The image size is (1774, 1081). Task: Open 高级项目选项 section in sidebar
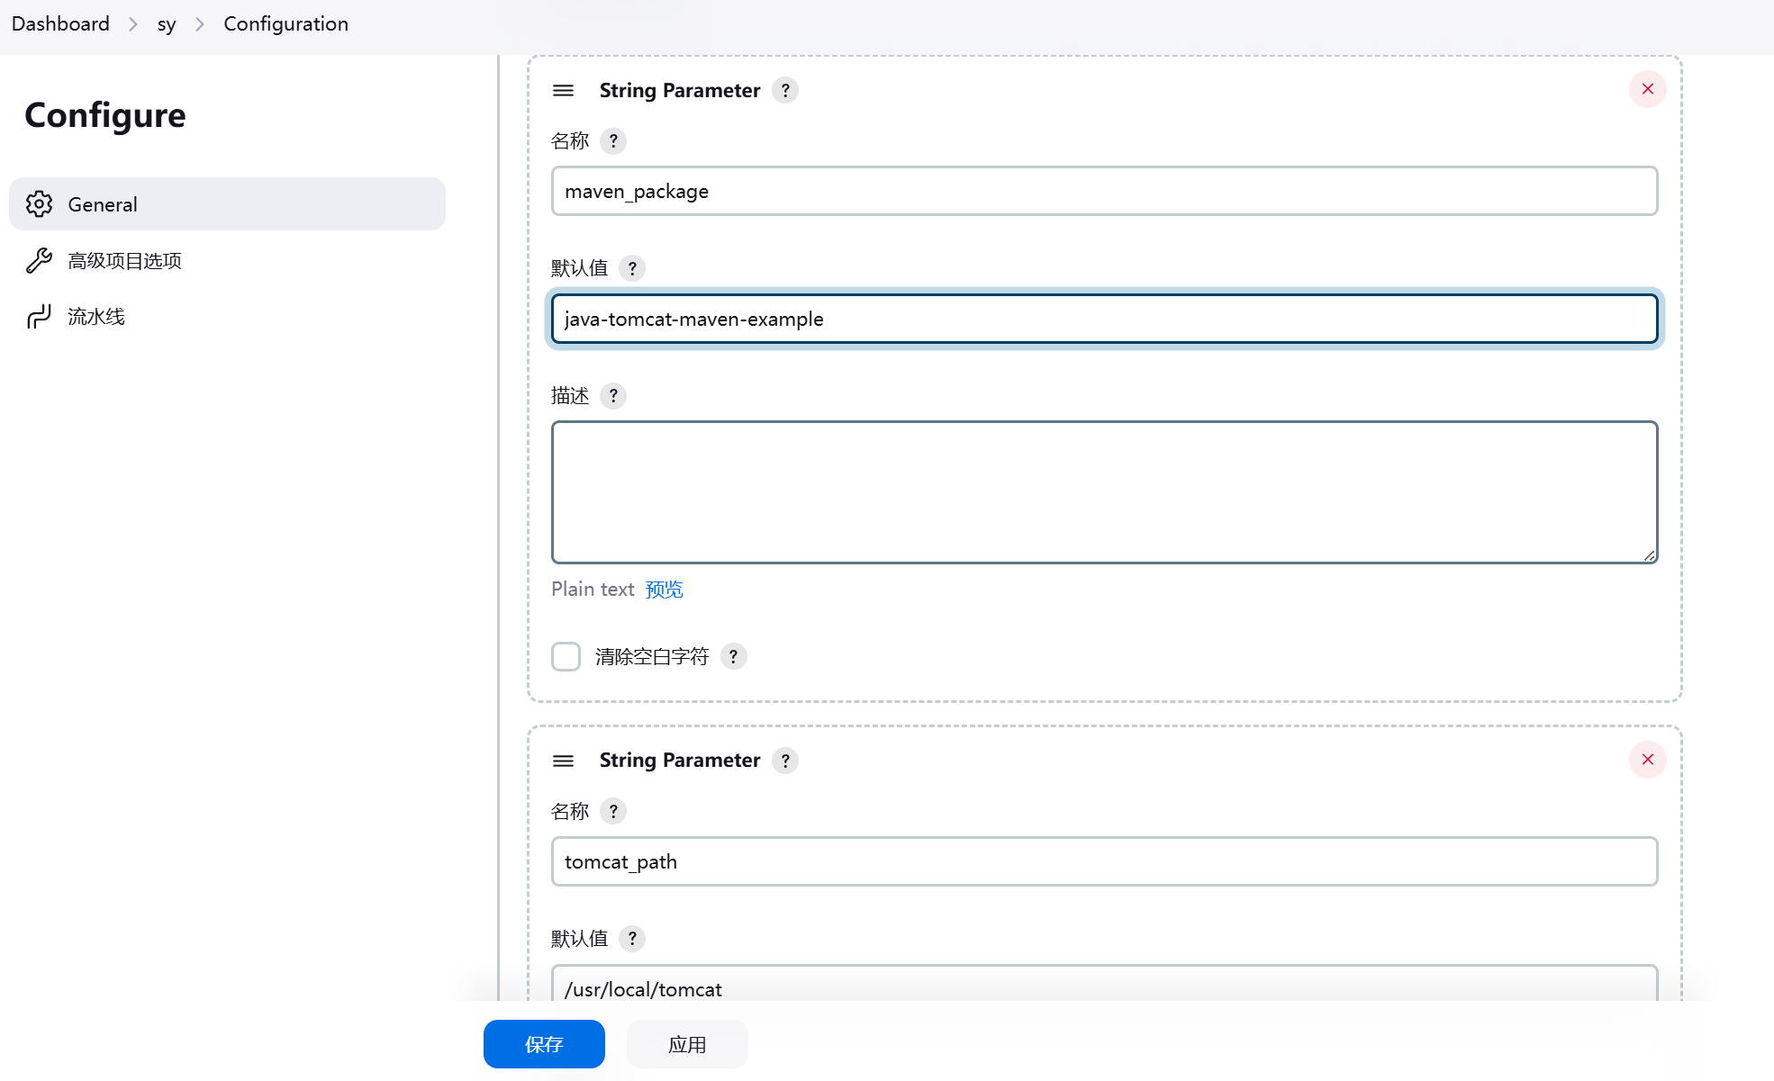click(x=124, y=261)
